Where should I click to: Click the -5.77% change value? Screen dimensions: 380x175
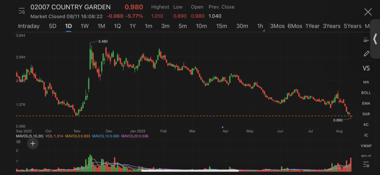(134, 16)
